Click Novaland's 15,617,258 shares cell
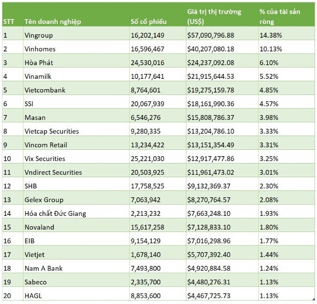Viewport: 317px width, 304px height. coord(158,227)
